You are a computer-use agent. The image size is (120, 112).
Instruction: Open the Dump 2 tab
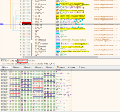pyautogui.click(x=17, y=67)
